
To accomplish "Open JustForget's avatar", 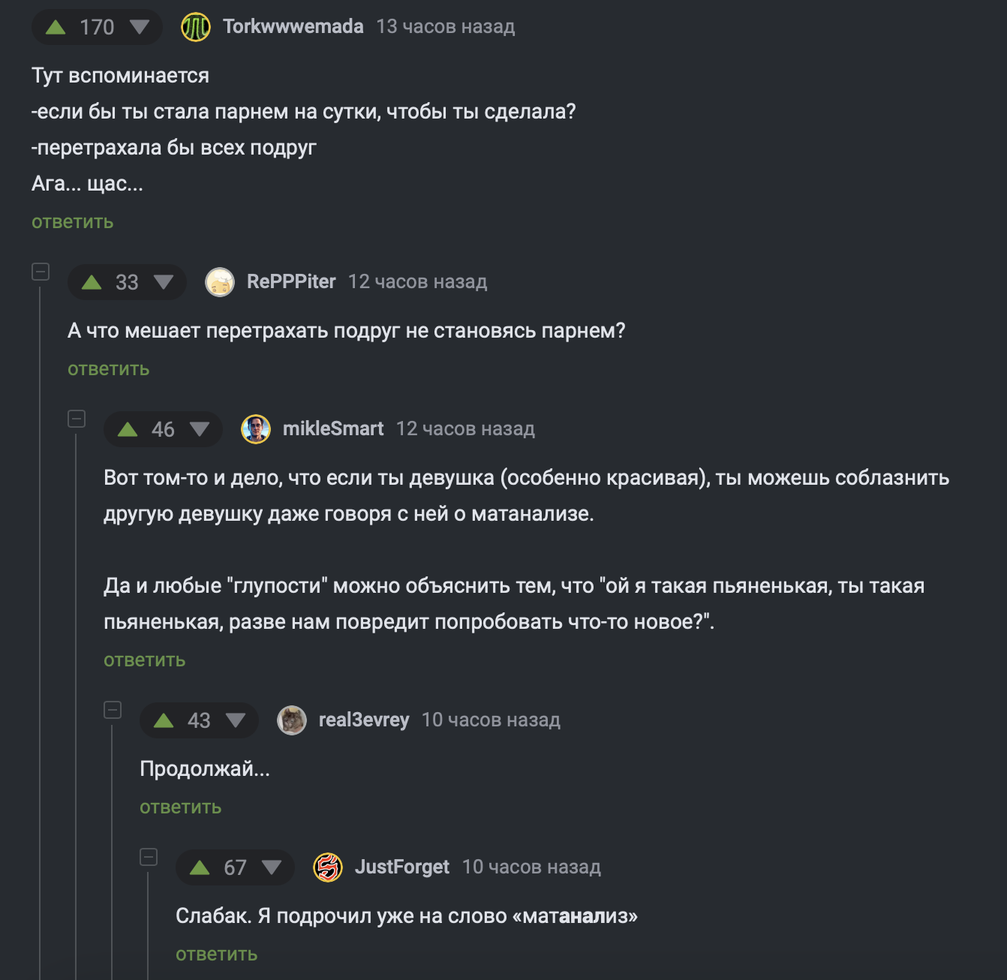I will (328, 868).
